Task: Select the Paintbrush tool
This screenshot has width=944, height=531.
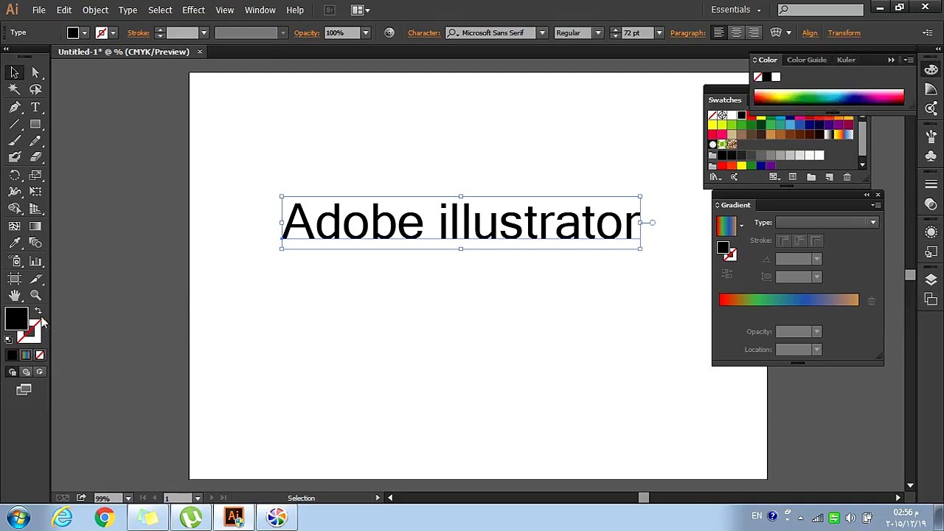Action: (x=14, y=141)
